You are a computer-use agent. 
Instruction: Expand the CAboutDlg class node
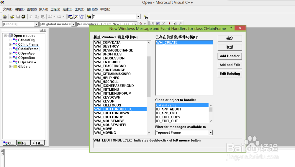coord(10,40)
